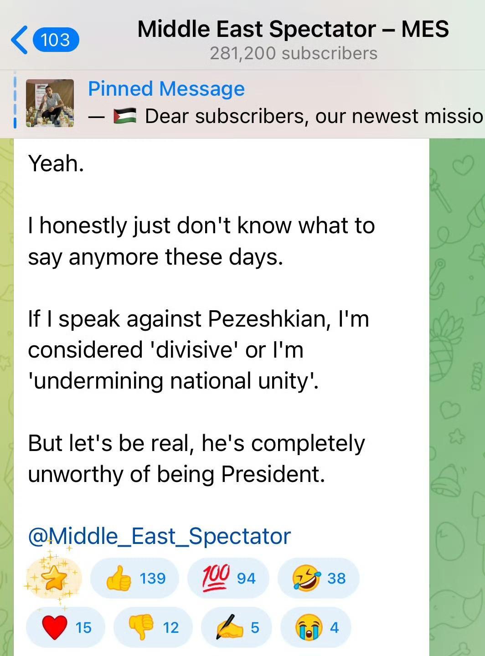This screenshot has width=485, height=656.
Task: Tap the back chevron arrow
Action: tap(19, 40)
